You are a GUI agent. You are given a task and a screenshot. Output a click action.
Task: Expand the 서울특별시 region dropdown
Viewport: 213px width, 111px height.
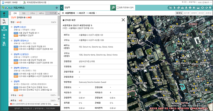pyautogui.click(x=77, y=13)
